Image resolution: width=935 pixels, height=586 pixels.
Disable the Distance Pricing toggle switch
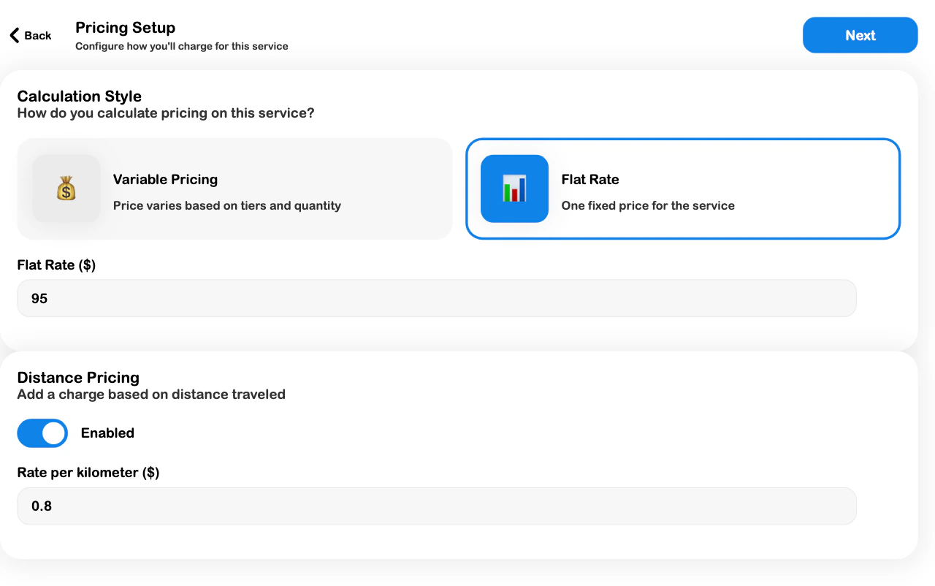tap(42, 433)
